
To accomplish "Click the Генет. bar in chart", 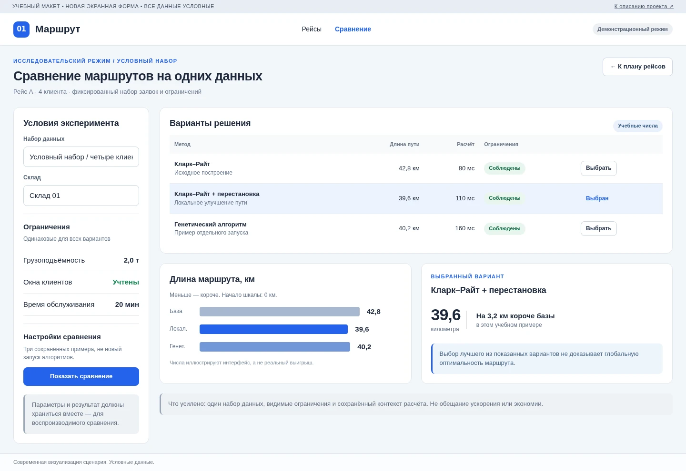I will (x=275, y=347).
